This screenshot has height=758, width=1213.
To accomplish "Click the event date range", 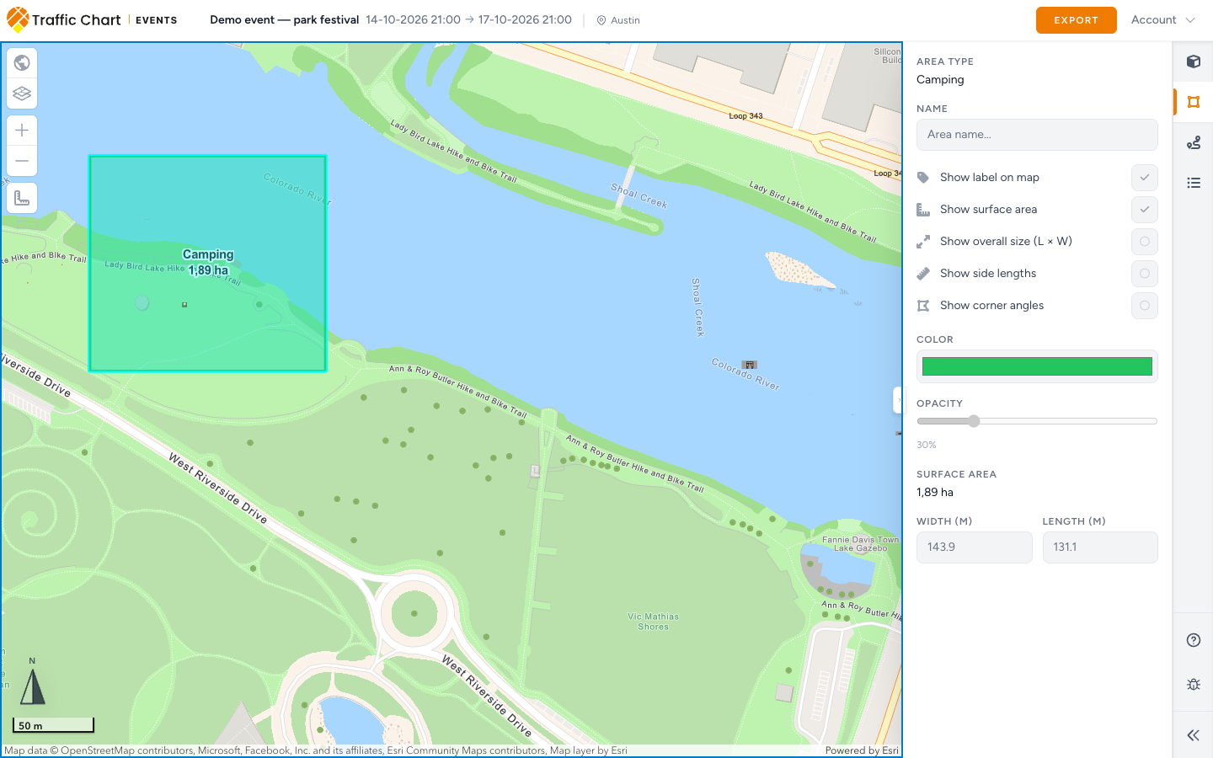I will coord(469,19).
